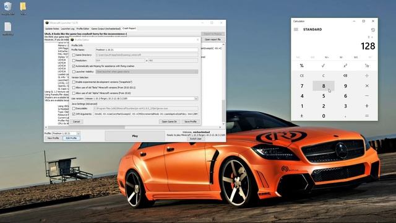The height and width of the screenshot is (223, 396).
Task: Enable the Launcher Visibility checkbox
Action: click(x=74, y=72)
